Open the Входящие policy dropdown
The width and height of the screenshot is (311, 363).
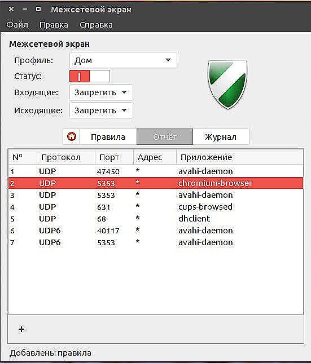(101, 92)
